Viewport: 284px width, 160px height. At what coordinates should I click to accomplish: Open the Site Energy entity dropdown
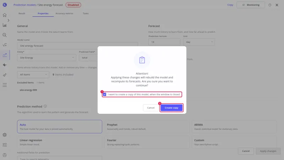(47, 58)
